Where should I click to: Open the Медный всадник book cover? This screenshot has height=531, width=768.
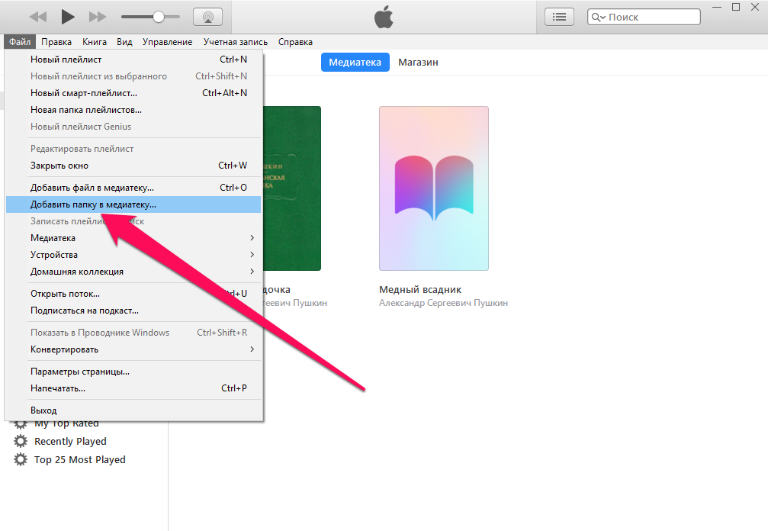tap(433, 188)
